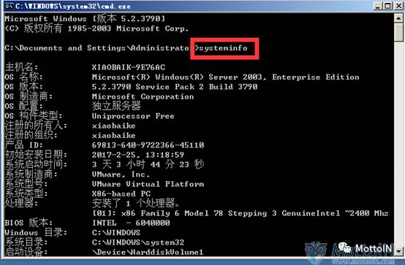Click the 1985-2003 Microsoft Corp. copyright line
The image size is (405, 265).
coord(96,28)
